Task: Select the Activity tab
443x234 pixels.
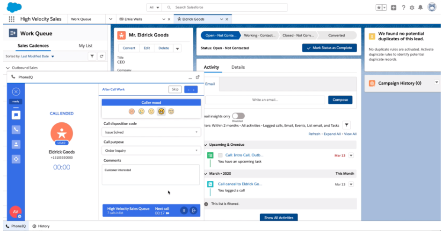Action: point(211,67)
